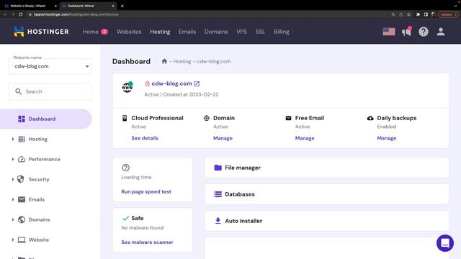Click the sidebar Website laptop icon
The width and height of the screenshot is (461, 259).
(x=22, y=240)
